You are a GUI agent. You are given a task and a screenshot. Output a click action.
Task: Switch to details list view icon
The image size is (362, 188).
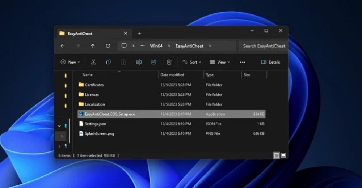[276, 155]
